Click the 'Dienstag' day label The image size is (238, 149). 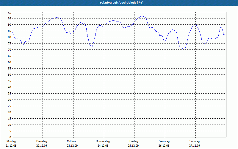[42, 141]
